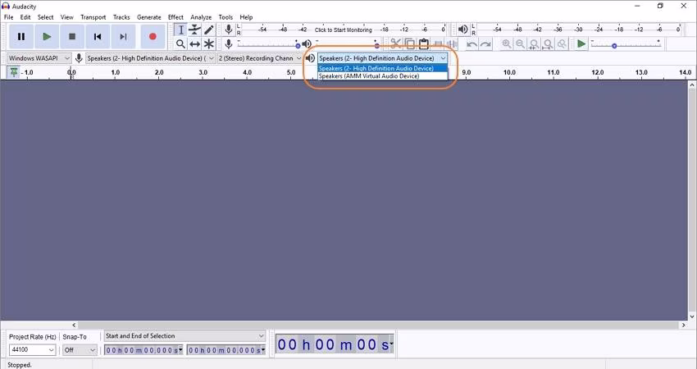Select the Selection (I-beam) tool
Viewport: 697px width, 369px height.
[x=180, y=30]
